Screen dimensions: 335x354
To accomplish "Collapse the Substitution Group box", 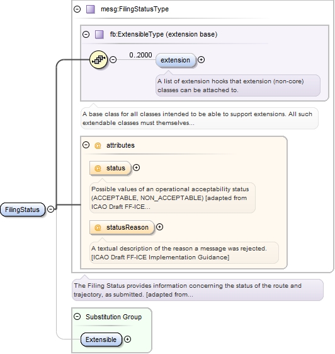I will 77,317.
